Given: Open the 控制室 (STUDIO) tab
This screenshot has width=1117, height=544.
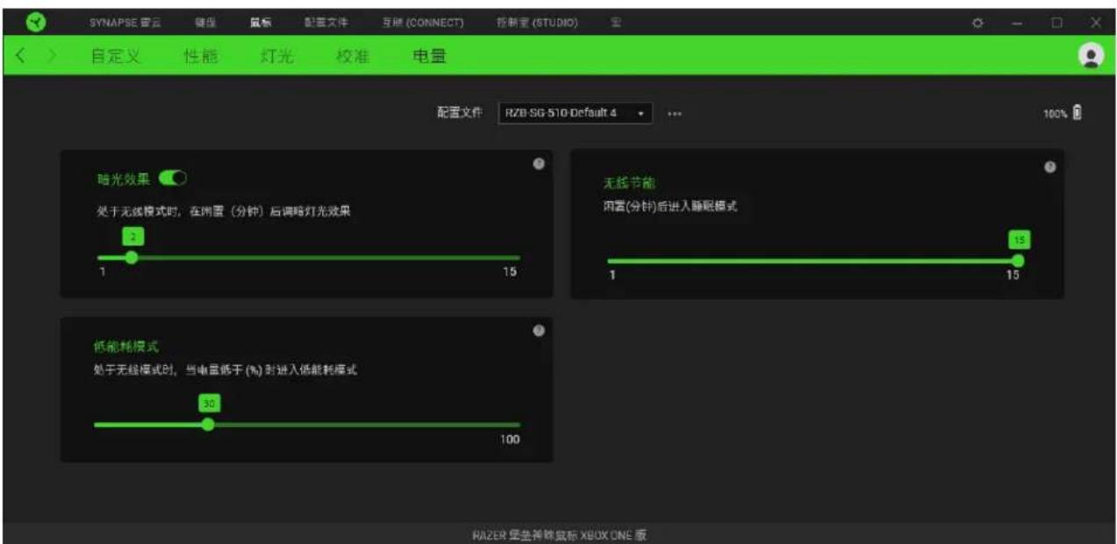Looking at the screenshot, I should click(x=537, y=23).
